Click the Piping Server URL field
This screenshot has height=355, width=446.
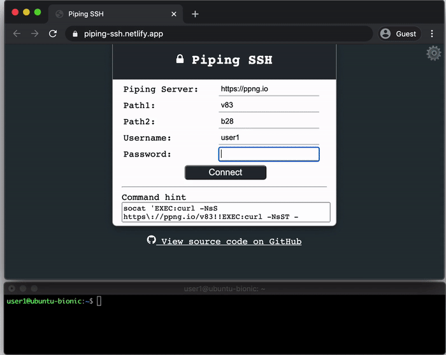[269, 89]
